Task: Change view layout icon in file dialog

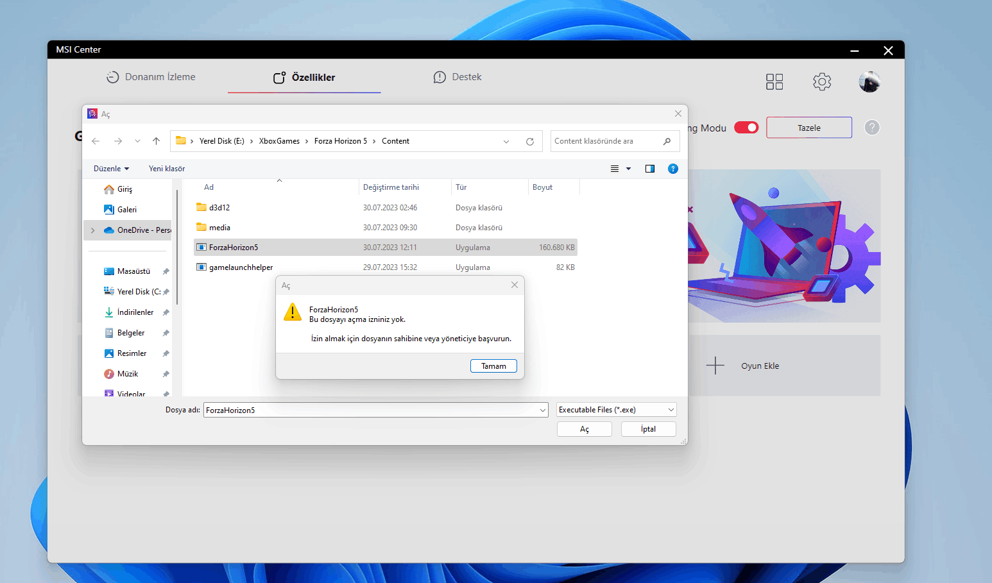Action: (615, 169)
